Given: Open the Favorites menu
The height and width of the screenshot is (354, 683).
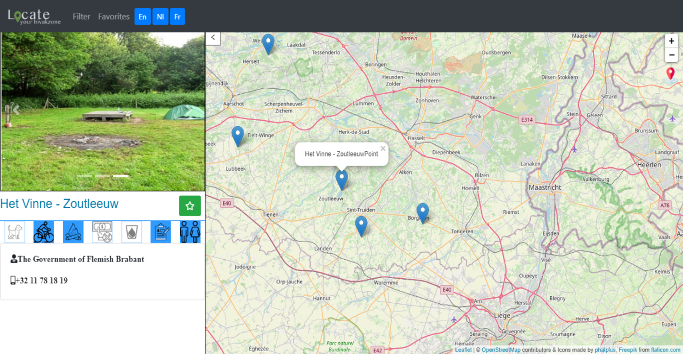Looking at the screenshot, I should tap(114, 16).
